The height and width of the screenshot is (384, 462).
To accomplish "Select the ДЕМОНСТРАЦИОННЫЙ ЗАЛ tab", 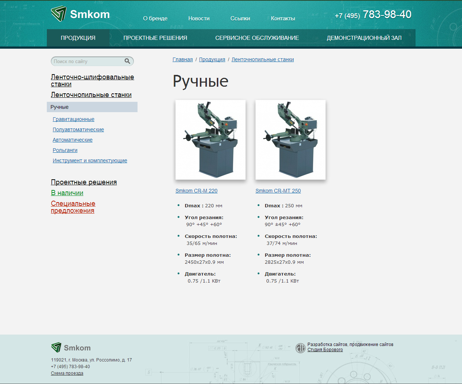I will 364,38.
